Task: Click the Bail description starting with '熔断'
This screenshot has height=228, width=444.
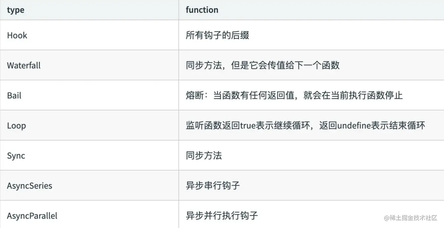Action: (294, 95)
